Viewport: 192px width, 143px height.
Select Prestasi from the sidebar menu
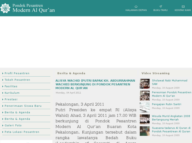[11, 99]
